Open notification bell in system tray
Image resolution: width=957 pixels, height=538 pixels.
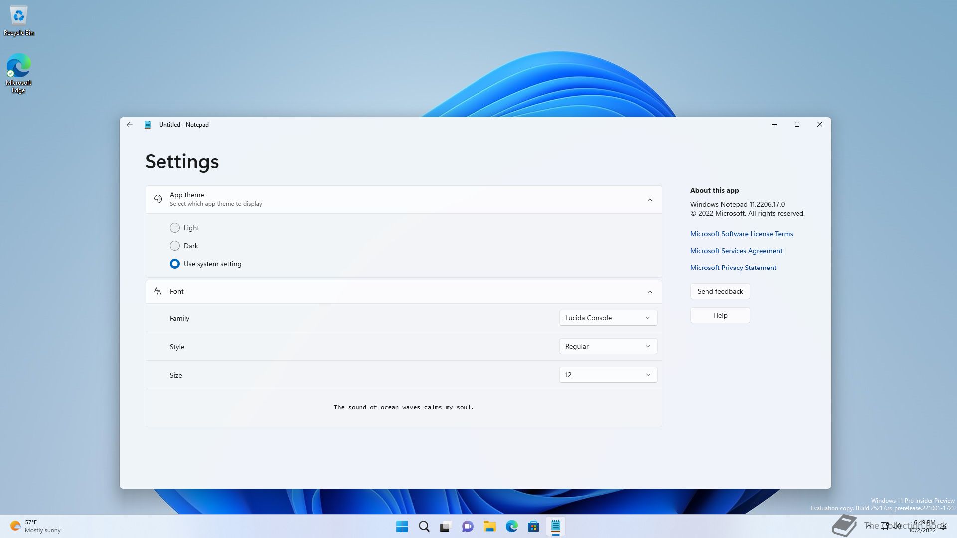(x=943, y=526)
